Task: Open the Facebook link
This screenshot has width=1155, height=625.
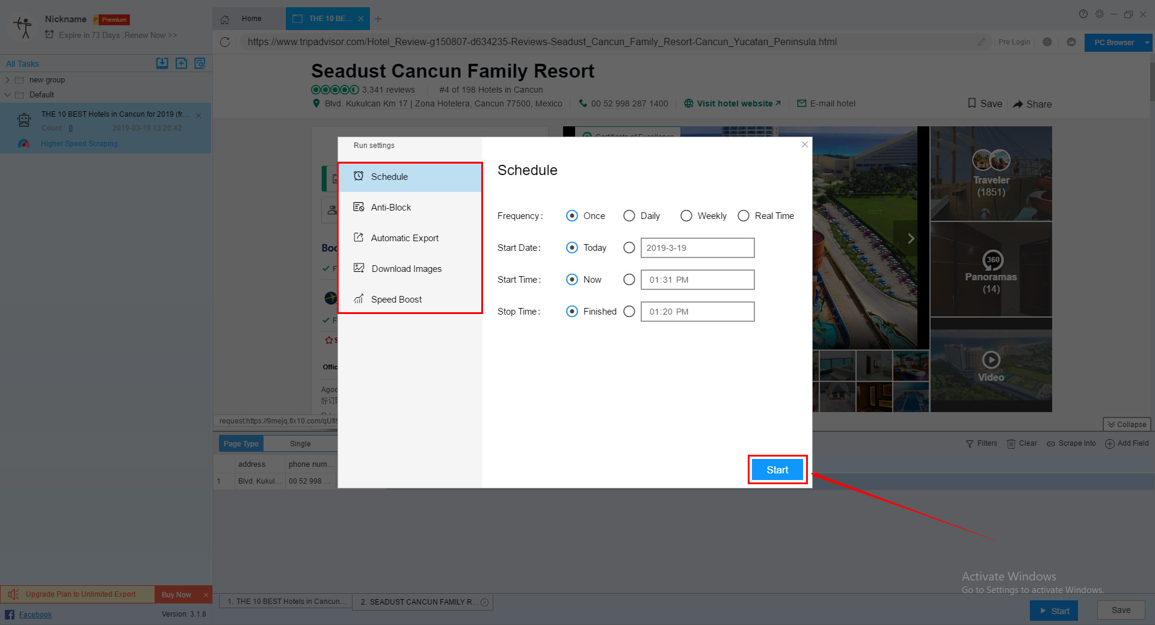Action: tap(35, 615)
